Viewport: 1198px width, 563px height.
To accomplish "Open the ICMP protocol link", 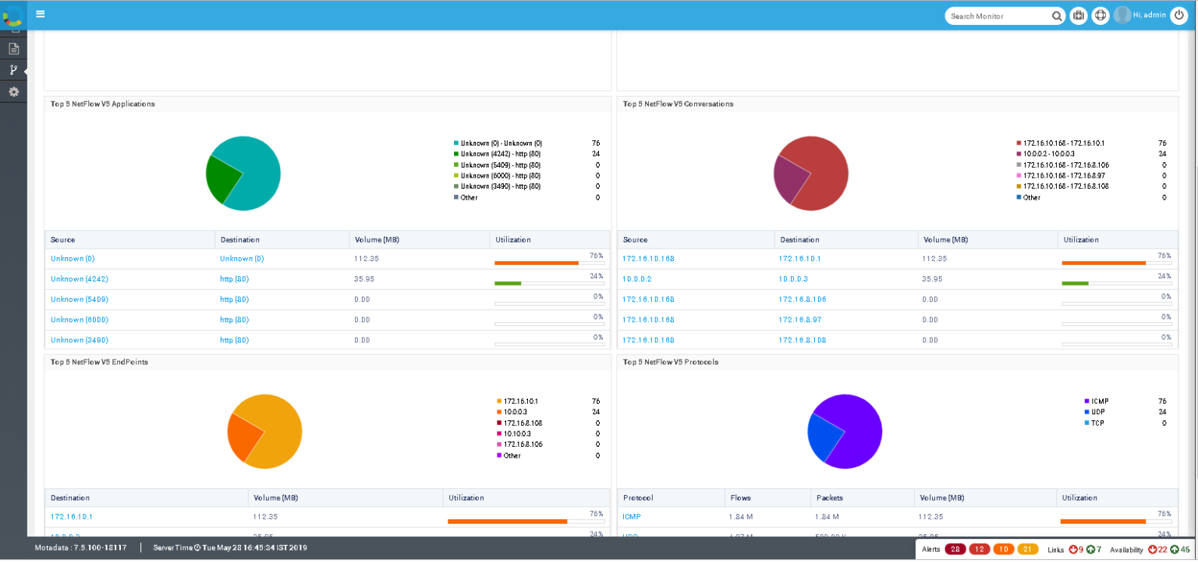I will (632, 516).
